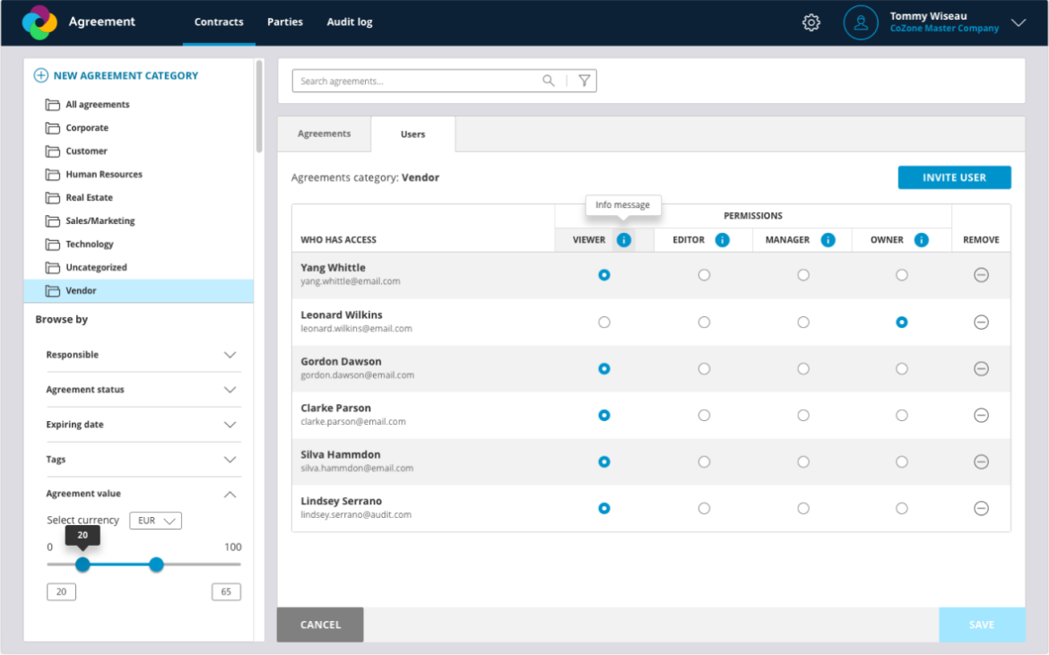Screen dimensions: 1049x655
Task: Click the search magnifier icon
Action: 549,81
